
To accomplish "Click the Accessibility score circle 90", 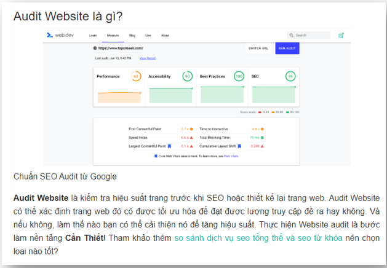I will [187, 76].
